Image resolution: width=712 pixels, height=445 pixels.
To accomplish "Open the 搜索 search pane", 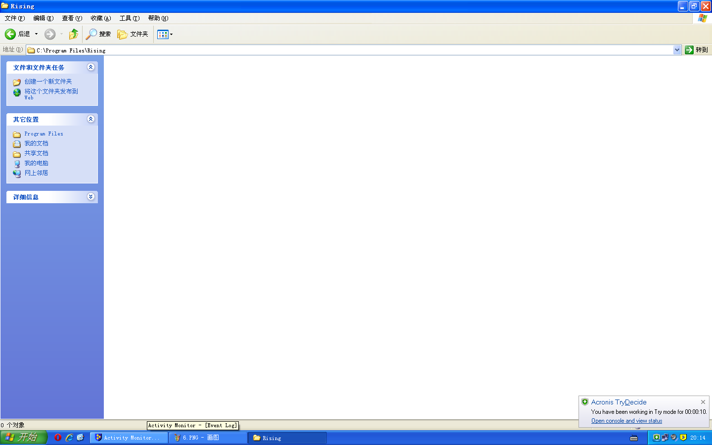I will click(98, 34).
